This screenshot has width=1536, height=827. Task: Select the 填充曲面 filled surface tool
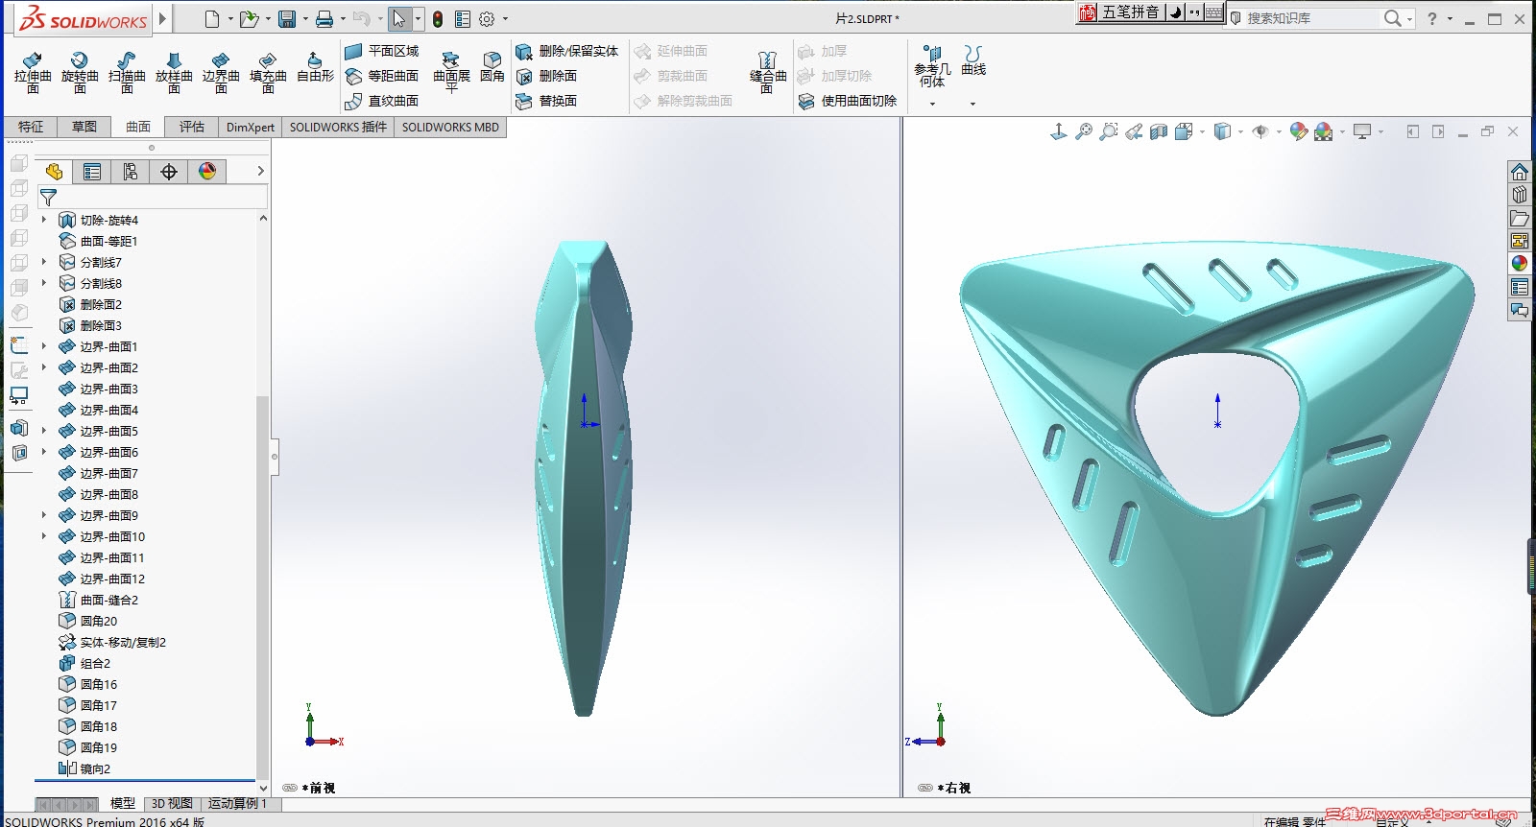coord(268,72)
